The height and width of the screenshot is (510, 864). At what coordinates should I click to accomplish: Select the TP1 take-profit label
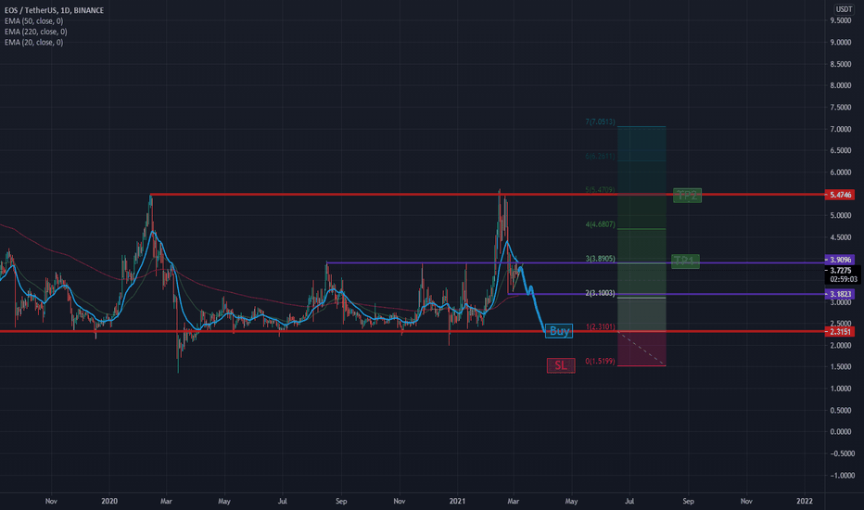[685, 261]
